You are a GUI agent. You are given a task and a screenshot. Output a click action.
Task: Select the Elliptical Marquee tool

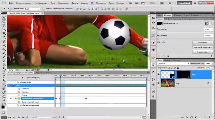click(x=4, y=22)
